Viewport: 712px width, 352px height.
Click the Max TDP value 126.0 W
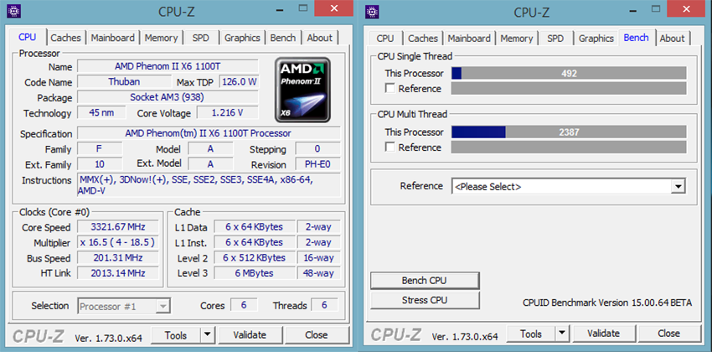click(x=239, y=82)
